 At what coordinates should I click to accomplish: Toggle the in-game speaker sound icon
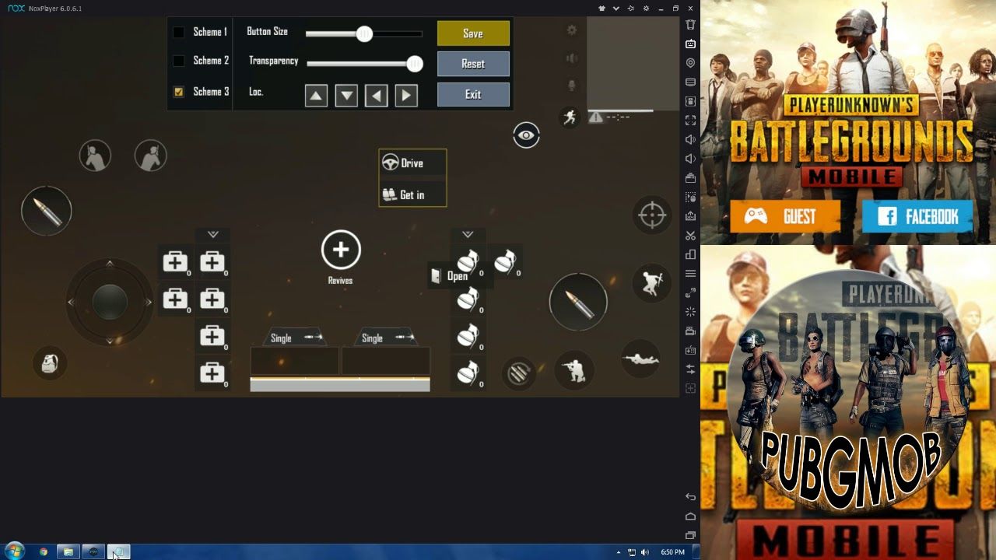[572, 58]
